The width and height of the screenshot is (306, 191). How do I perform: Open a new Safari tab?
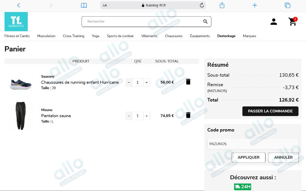tap(255, 5)
